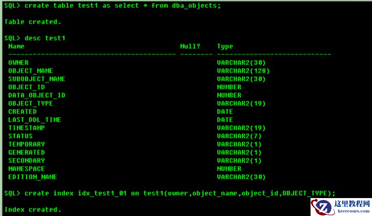372x216 pixels.
Task: Click the EDITION_NAME column entry
Action: point(33,177)
